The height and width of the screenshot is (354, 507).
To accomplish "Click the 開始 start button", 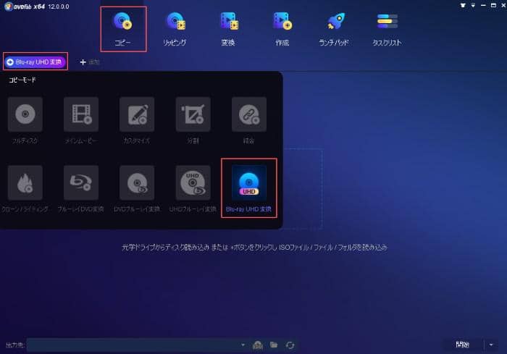I will click(x=462, y=345).
